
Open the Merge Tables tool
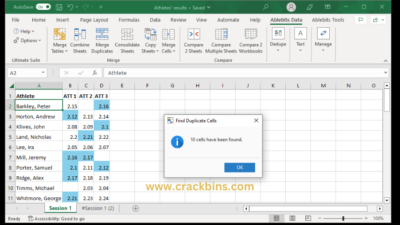(59, 41)
